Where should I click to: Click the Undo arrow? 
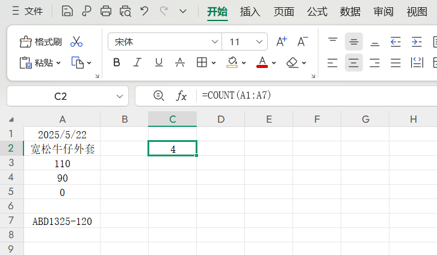144,11
